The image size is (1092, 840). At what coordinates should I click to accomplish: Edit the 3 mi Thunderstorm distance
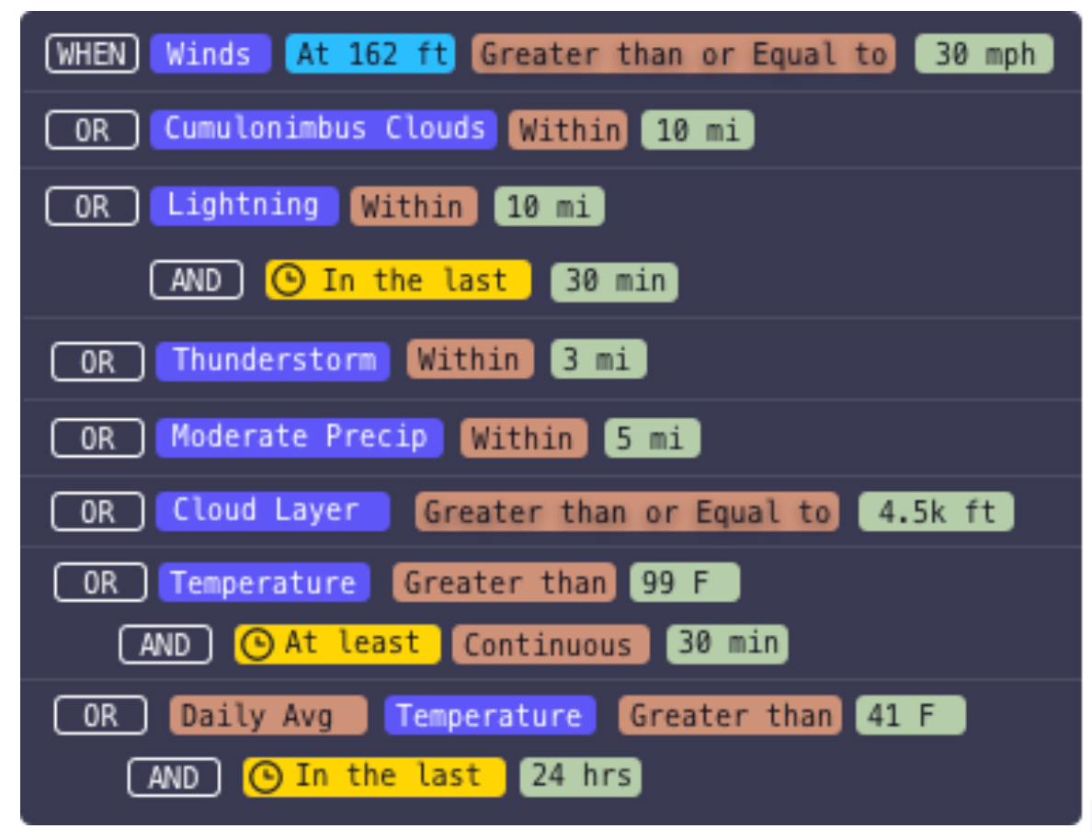click(x=598, y=359)
